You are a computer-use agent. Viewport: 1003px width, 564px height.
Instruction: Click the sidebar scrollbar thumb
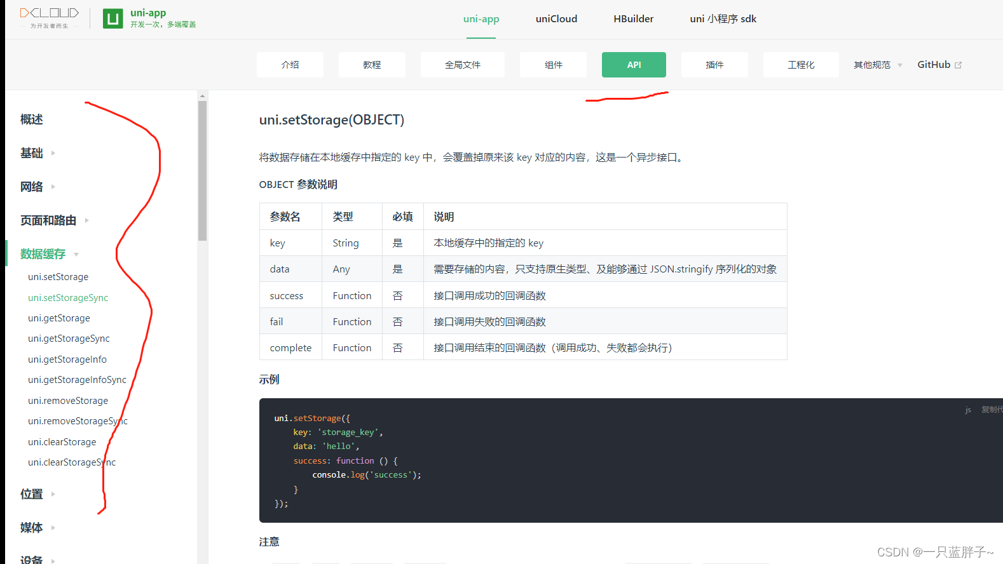(x=202, y=171)
